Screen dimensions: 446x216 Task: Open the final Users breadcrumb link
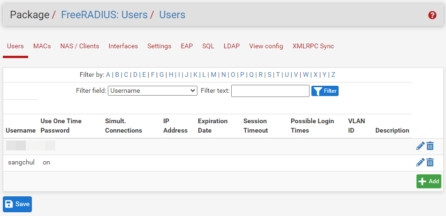pyautogui.click(x=172, y=15)
